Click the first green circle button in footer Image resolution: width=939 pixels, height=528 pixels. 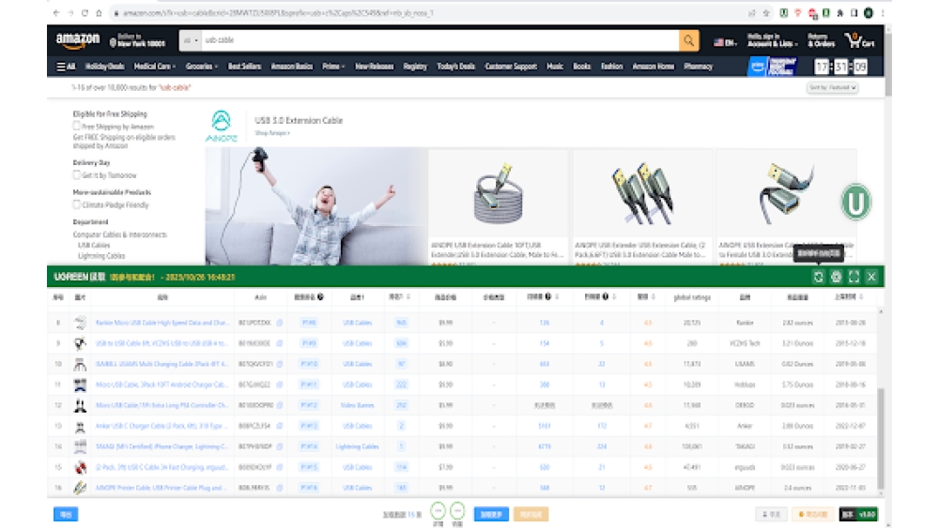coord(439,511)
